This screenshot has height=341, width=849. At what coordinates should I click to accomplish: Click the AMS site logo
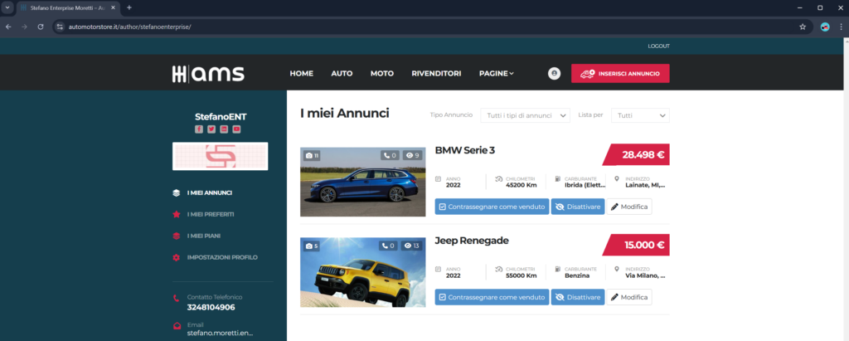click(x=208, y=74)
